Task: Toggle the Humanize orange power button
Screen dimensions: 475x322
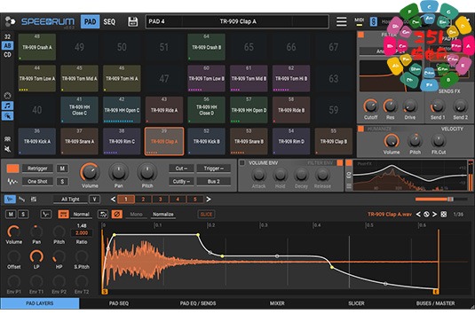Action: coord(361,129)
